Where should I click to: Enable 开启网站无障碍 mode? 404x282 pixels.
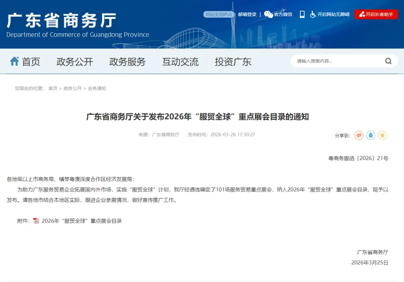[333, 15]
